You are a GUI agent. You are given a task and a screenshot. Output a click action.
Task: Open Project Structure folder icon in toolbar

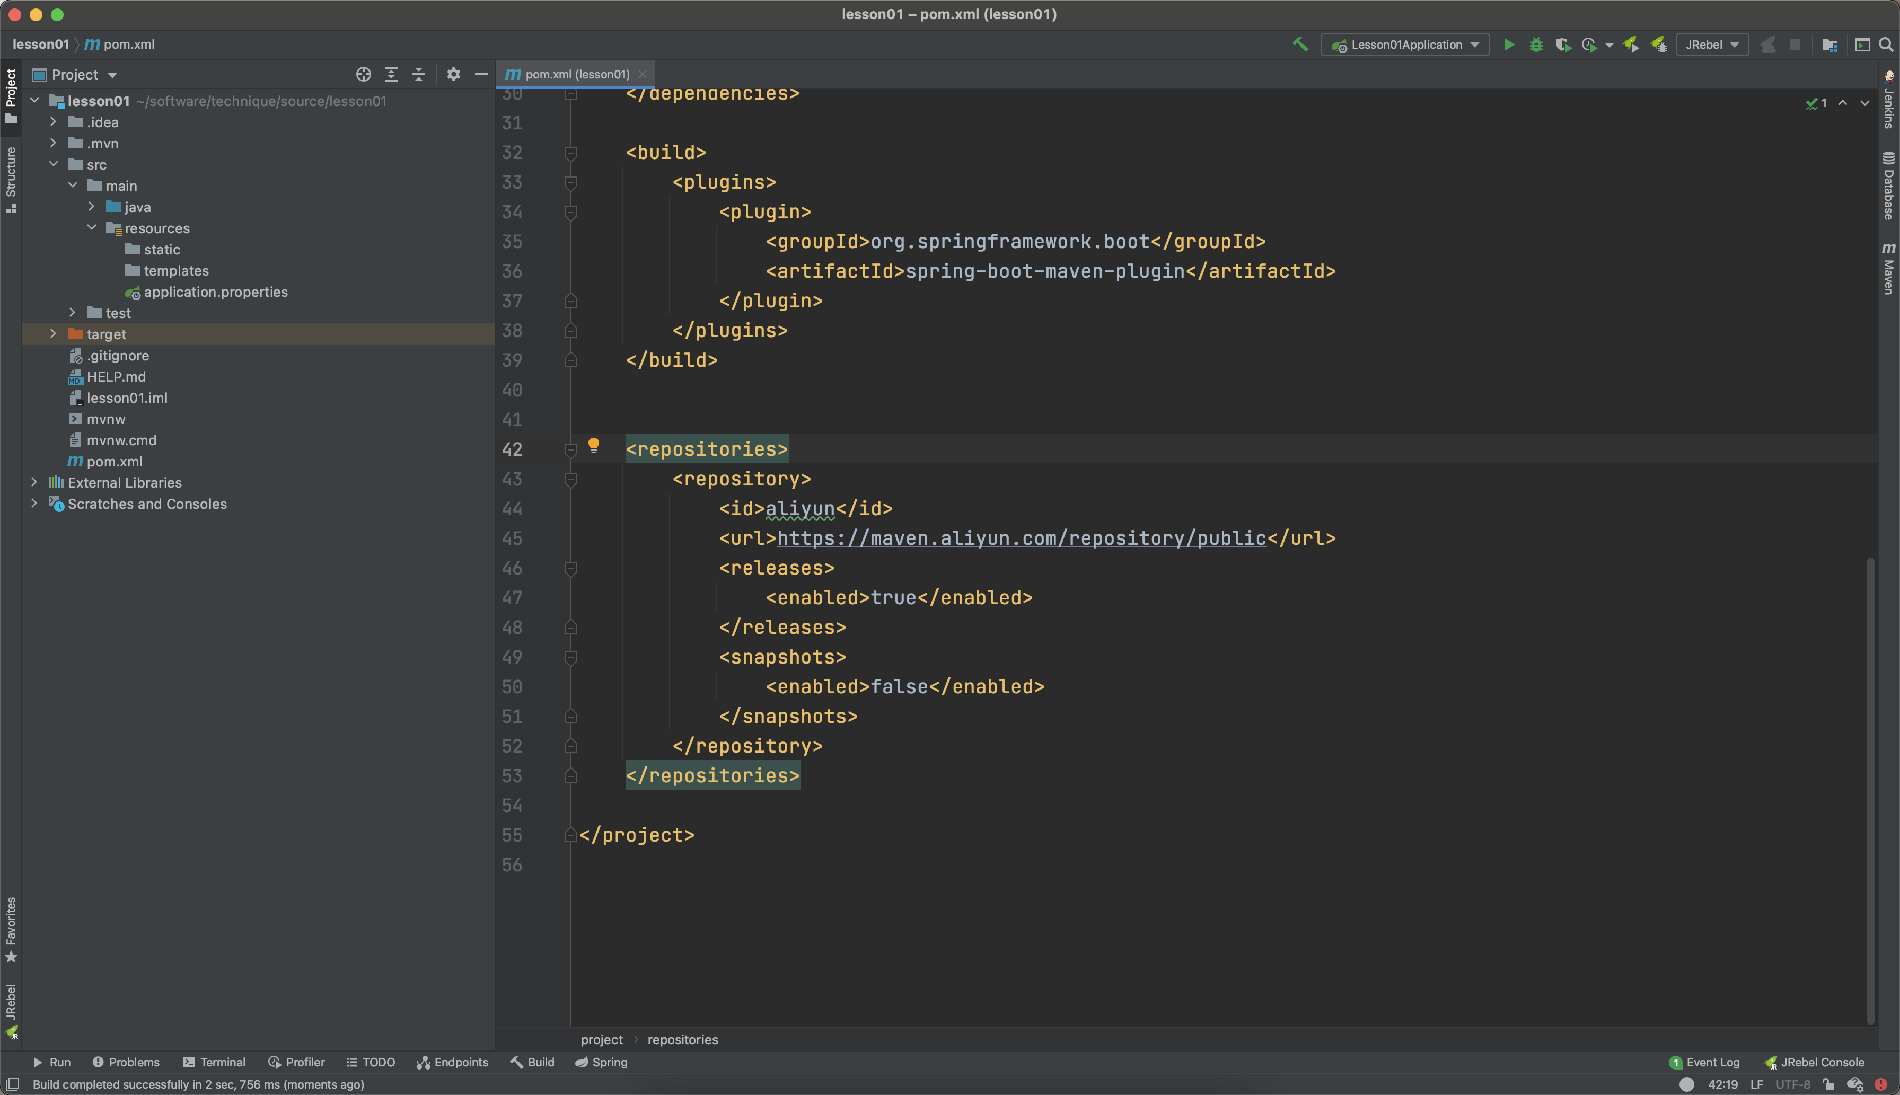tap(1830, 45)
